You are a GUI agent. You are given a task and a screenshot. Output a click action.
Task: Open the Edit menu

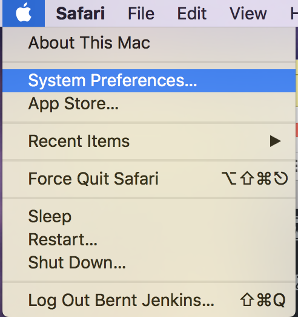(192, 13)
